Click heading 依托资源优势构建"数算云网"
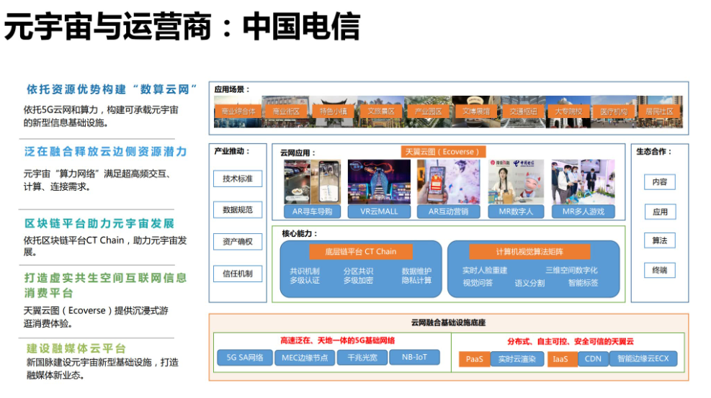Image resolution: width=711 pixels, height=398 pixels. click(x=112, y=90)
